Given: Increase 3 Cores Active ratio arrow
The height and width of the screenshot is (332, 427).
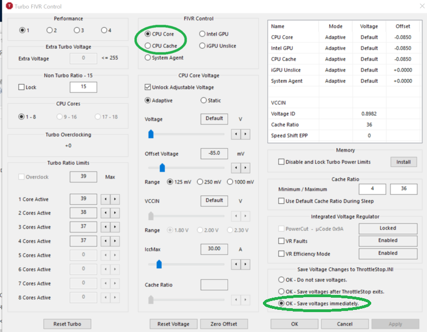Looking at the screenshot, I should point(115,227).
